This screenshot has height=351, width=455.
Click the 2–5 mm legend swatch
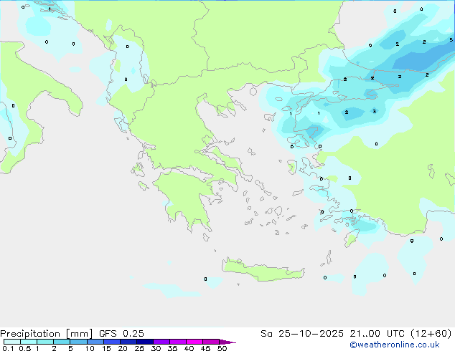(x=62, y=342)
